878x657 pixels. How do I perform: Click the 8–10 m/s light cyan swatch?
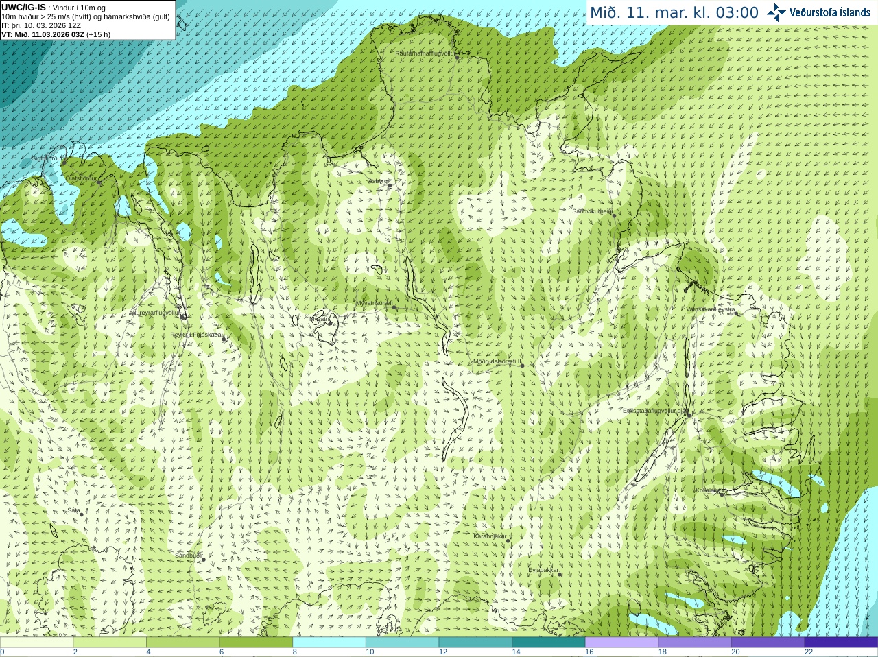(x=329, y=643)
